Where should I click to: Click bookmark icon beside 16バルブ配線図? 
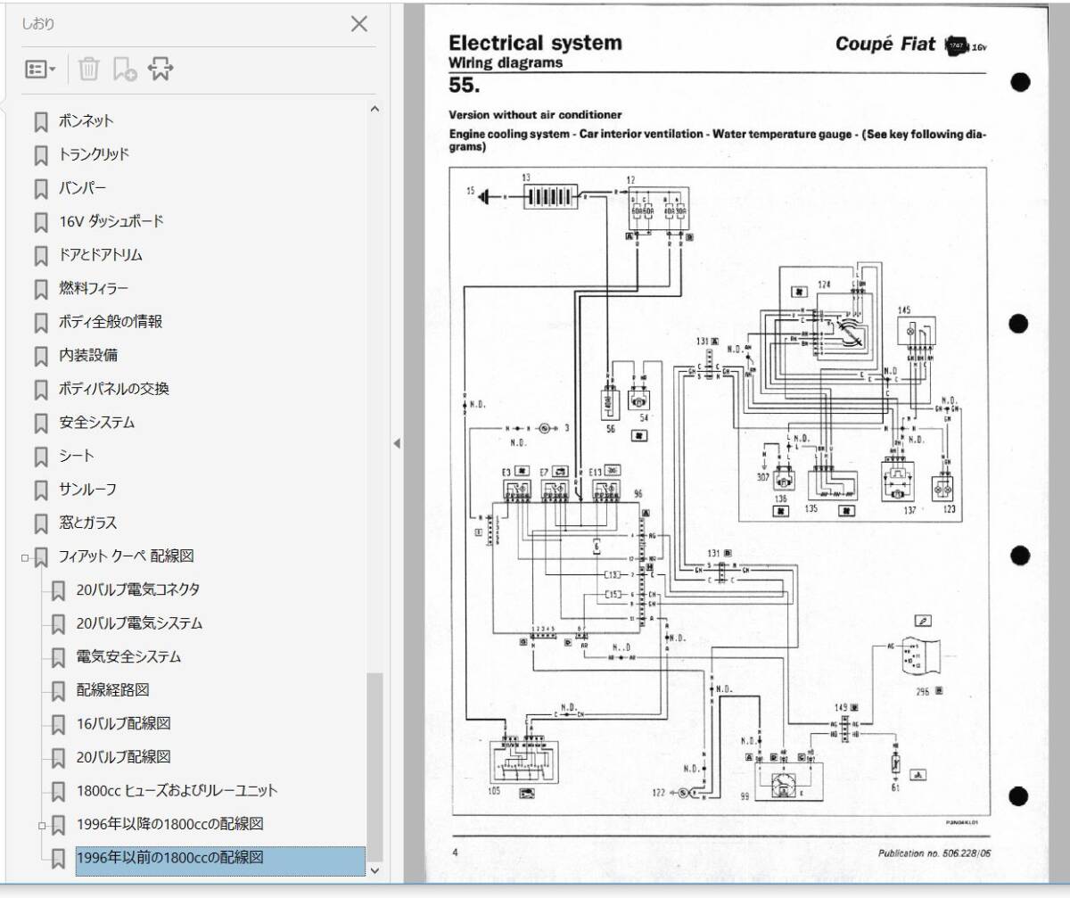(58, 725)
